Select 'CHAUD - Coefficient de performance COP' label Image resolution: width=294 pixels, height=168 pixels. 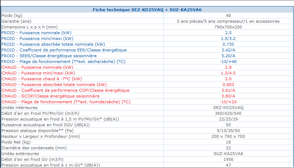click(x=65, y=90)
